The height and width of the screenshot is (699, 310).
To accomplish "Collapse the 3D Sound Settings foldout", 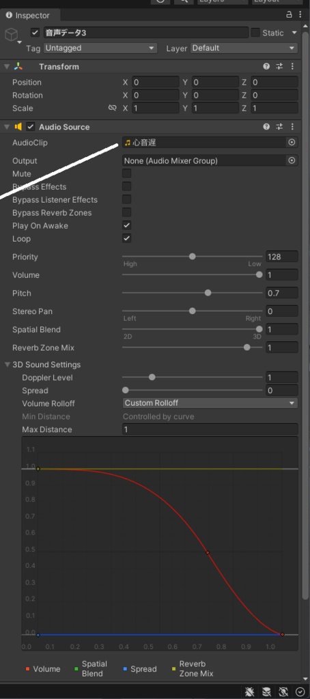I will click(x=7, y=365).
